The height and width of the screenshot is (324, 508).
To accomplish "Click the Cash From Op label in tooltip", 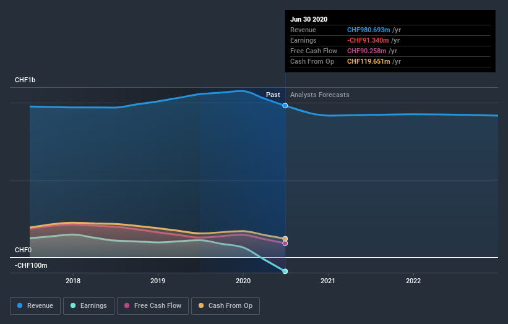I will pos(312,61).
